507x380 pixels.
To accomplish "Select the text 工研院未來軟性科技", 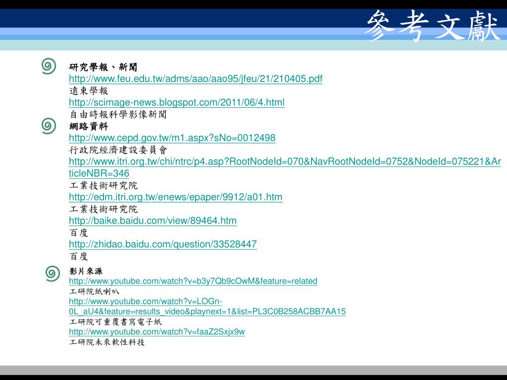I will [x=107, y=342].
